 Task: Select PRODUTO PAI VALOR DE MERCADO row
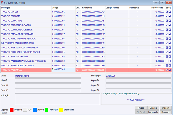point(86,34)
